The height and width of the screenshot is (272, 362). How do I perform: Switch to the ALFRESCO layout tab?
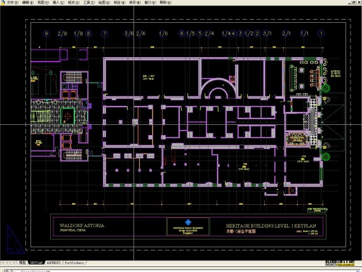[53, 262]
